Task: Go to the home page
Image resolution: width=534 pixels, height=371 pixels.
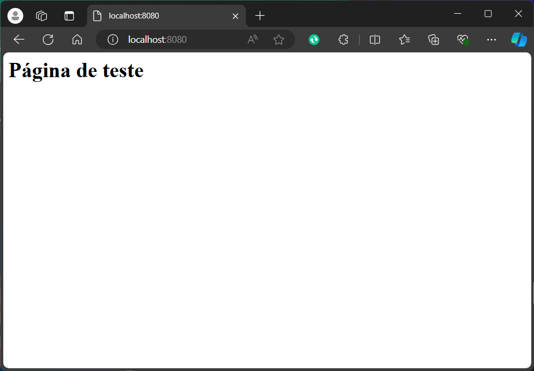Action: tap(77, 40)
